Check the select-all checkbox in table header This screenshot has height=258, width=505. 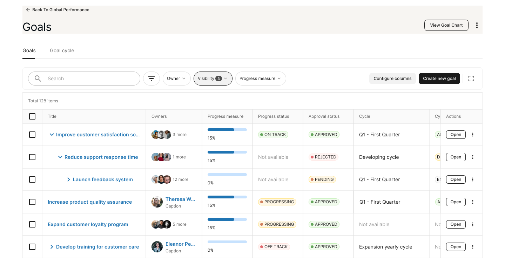click(32, 116)
